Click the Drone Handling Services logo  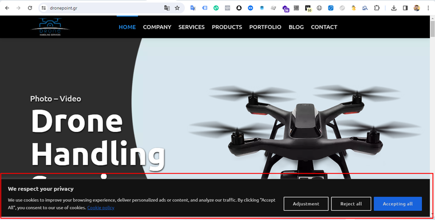(x=50, y=27)
